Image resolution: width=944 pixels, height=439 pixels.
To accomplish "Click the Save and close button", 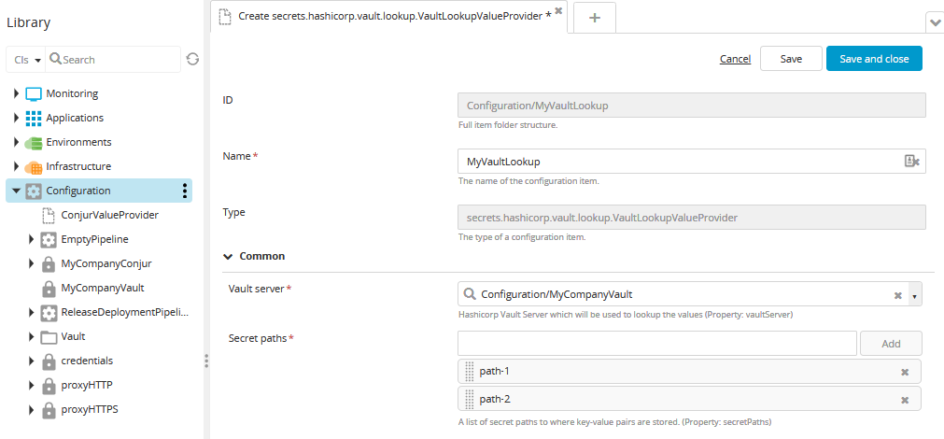I will coord(873,59).
